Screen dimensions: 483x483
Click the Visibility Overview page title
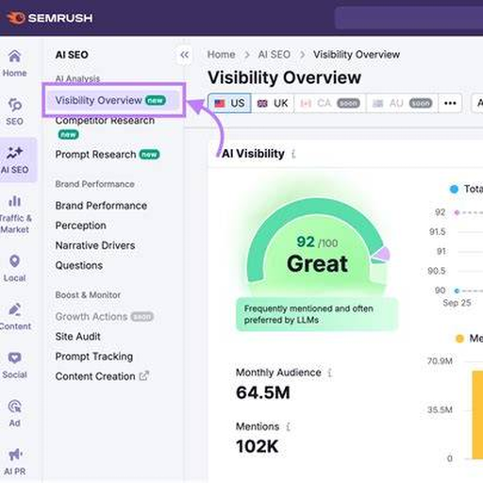[x=284, y=77]
